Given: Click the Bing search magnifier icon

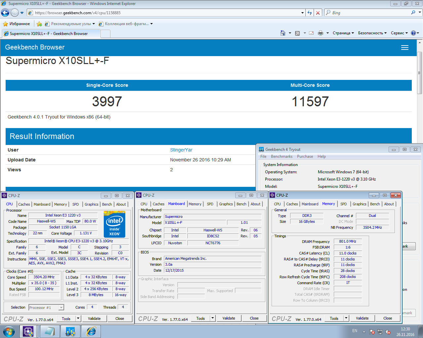Looking at the screenshot, I should point(413,13).
